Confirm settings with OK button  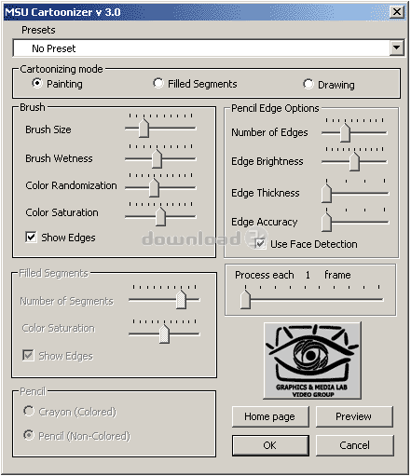point(270,445)
